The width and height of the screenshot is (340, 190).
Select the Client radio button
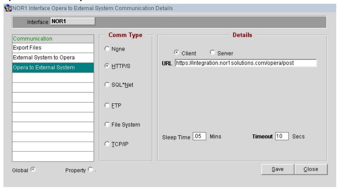(176, 53)
